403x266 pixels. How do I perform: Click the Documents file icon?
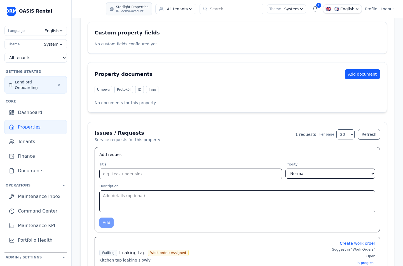12,171
